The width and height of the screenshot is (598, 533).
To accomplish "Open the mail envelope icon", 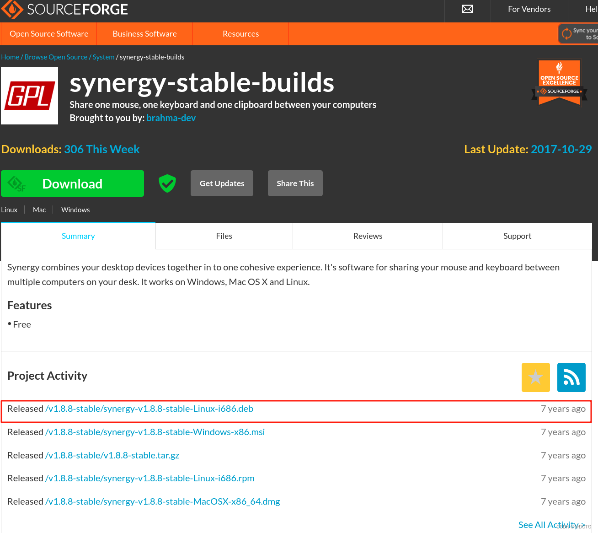I will tap(467, 9).
